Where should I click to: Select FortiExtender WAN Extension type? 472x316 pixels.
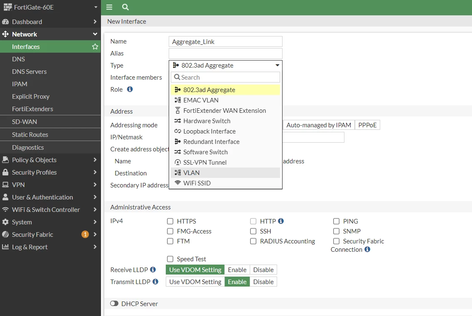pos(226,111)
